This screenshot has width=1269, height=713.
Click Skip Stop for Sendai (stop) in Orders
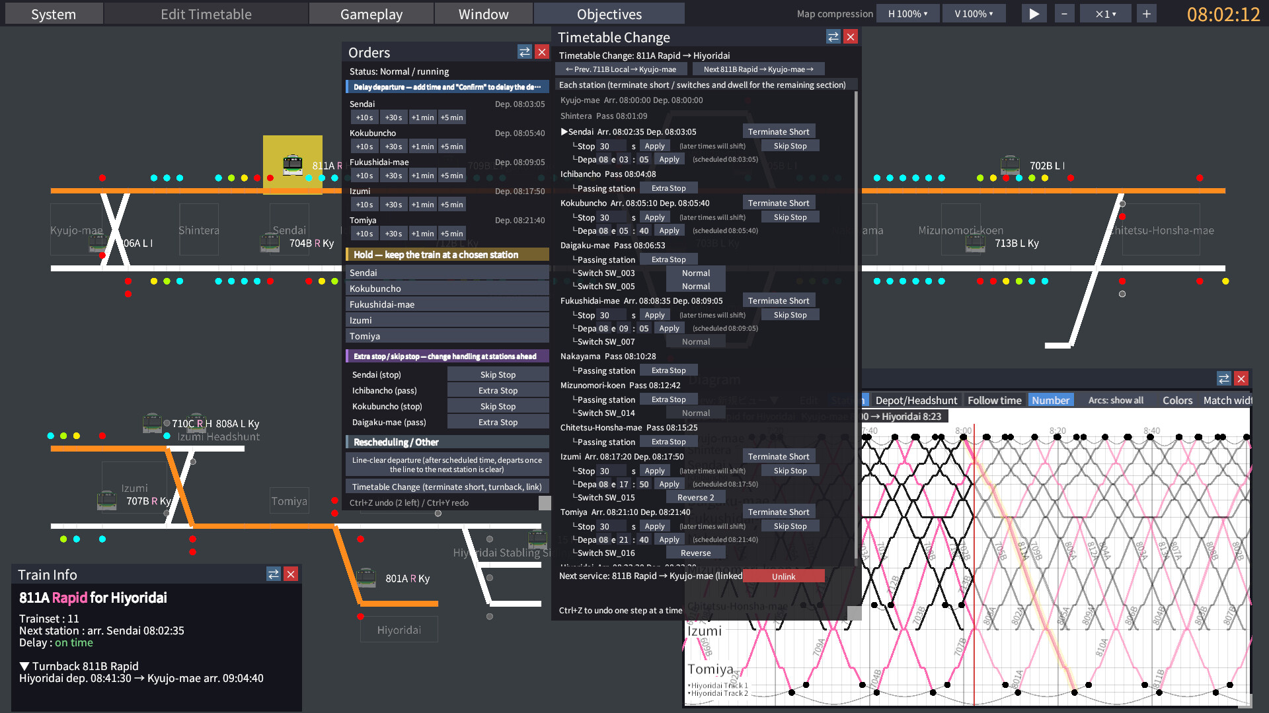pos(498,374)
